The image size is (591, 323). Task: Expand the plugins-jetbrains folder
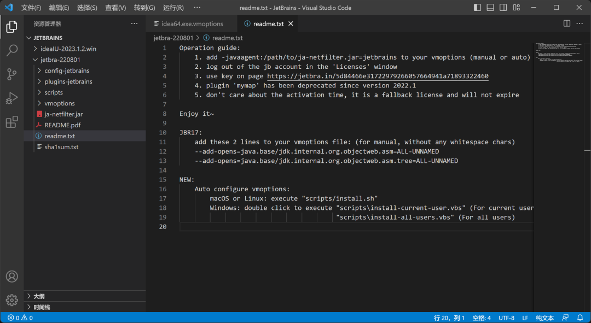(x=85, y=81)
